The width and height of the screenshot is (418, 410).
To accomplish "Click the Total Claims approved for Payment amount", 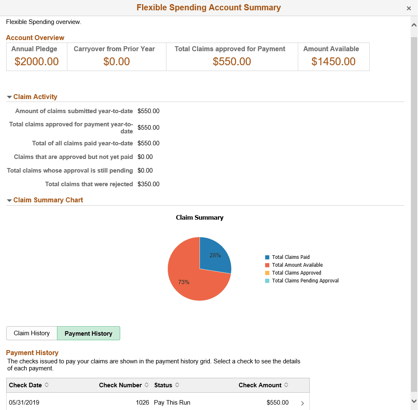I will point(232,61).
